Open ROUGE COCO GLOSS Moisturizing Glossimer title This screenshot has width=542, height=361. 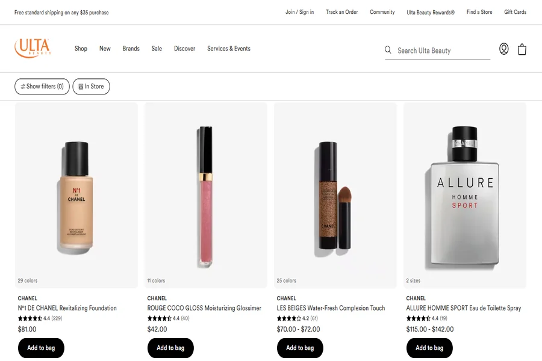204,308
